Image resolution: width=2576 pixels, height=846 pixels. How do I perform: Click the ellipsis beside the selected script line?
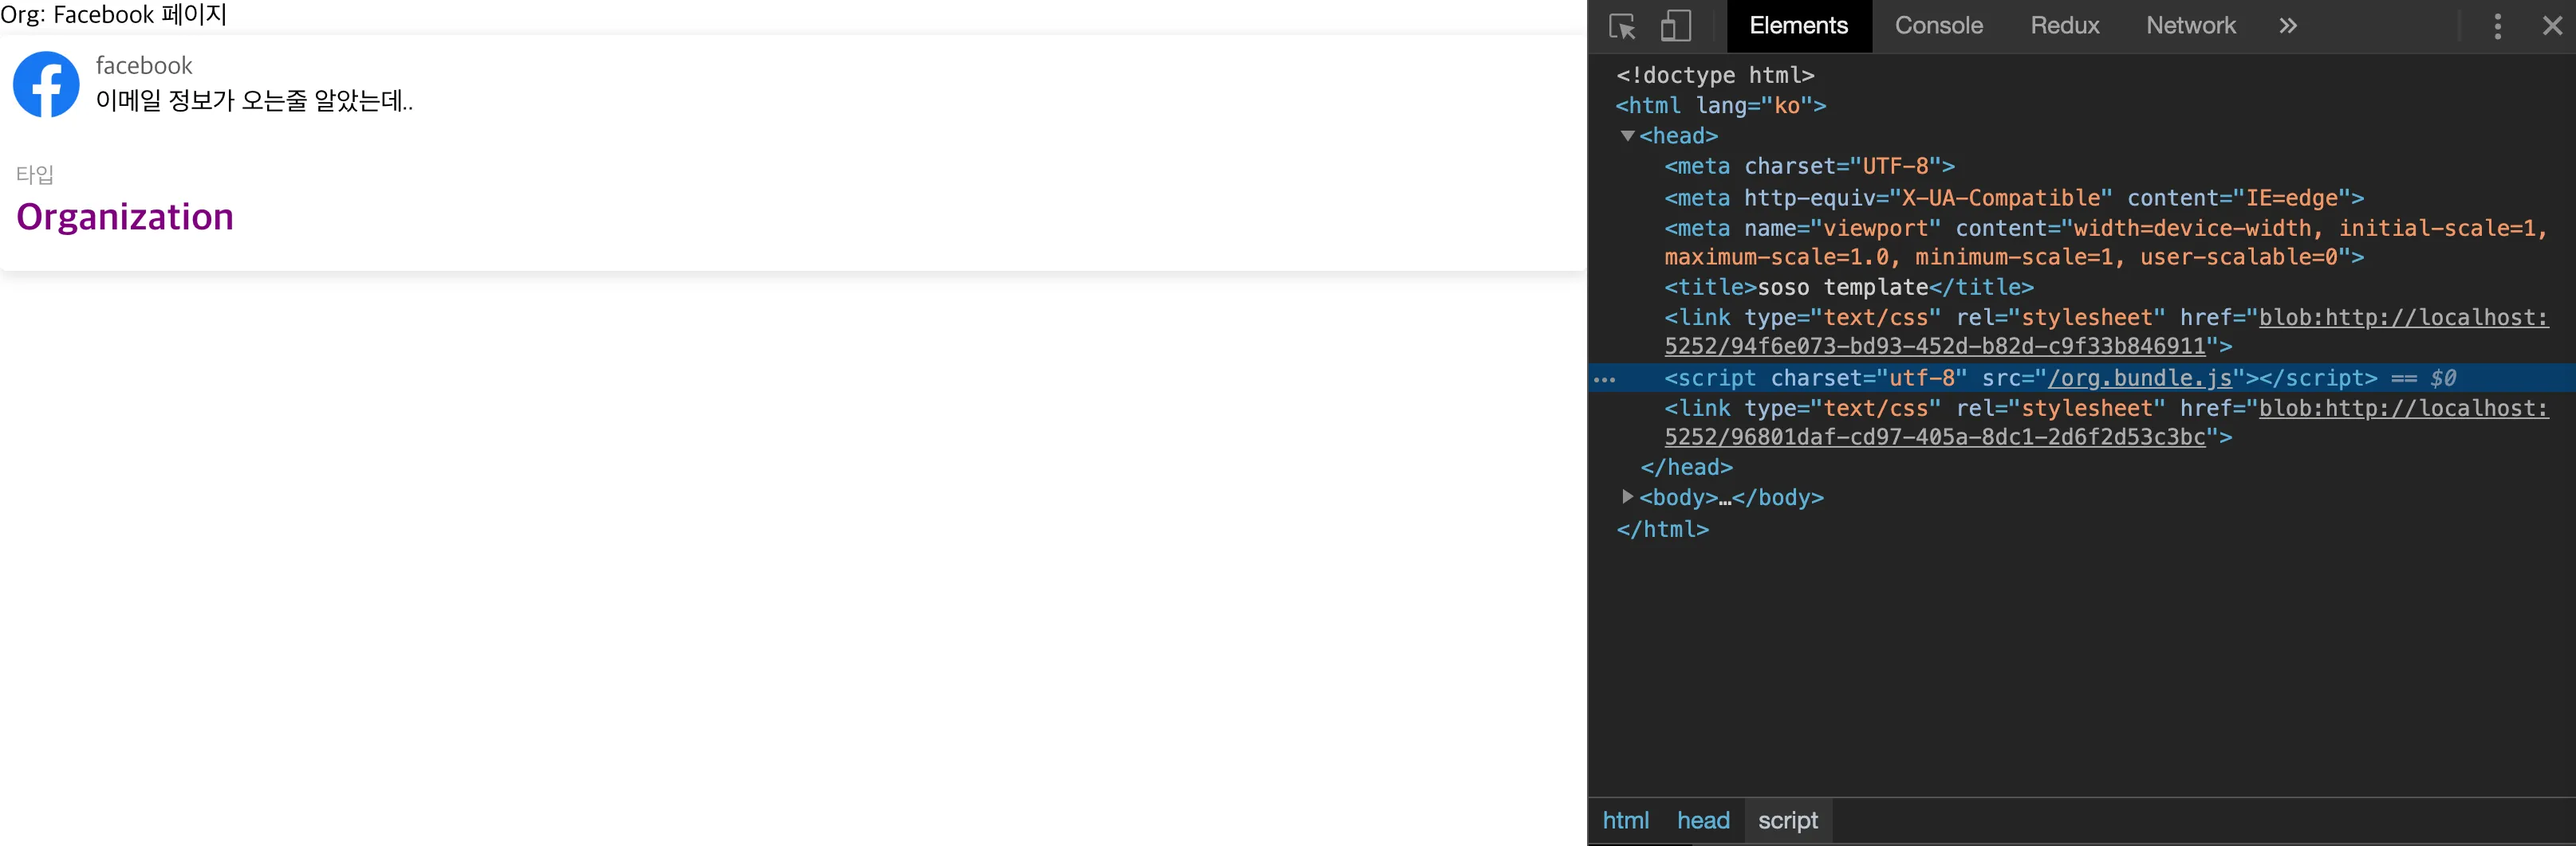[x=1604, y=379]
